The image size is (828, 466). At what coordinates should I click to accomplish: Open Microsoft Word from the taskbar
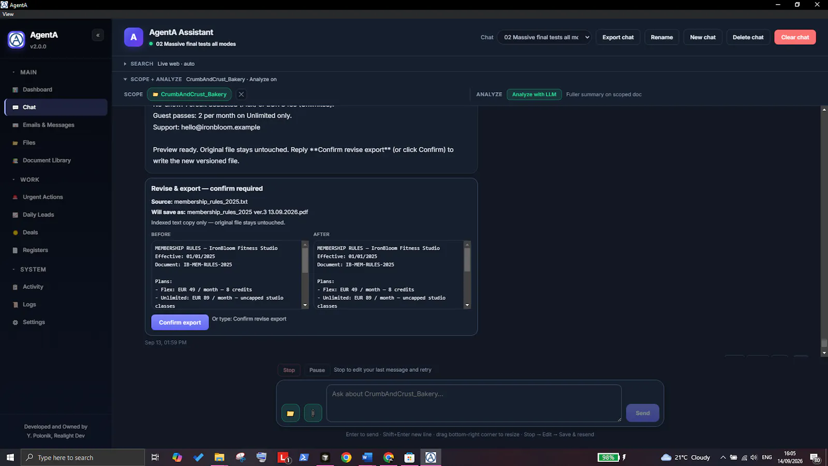[367, 457]
